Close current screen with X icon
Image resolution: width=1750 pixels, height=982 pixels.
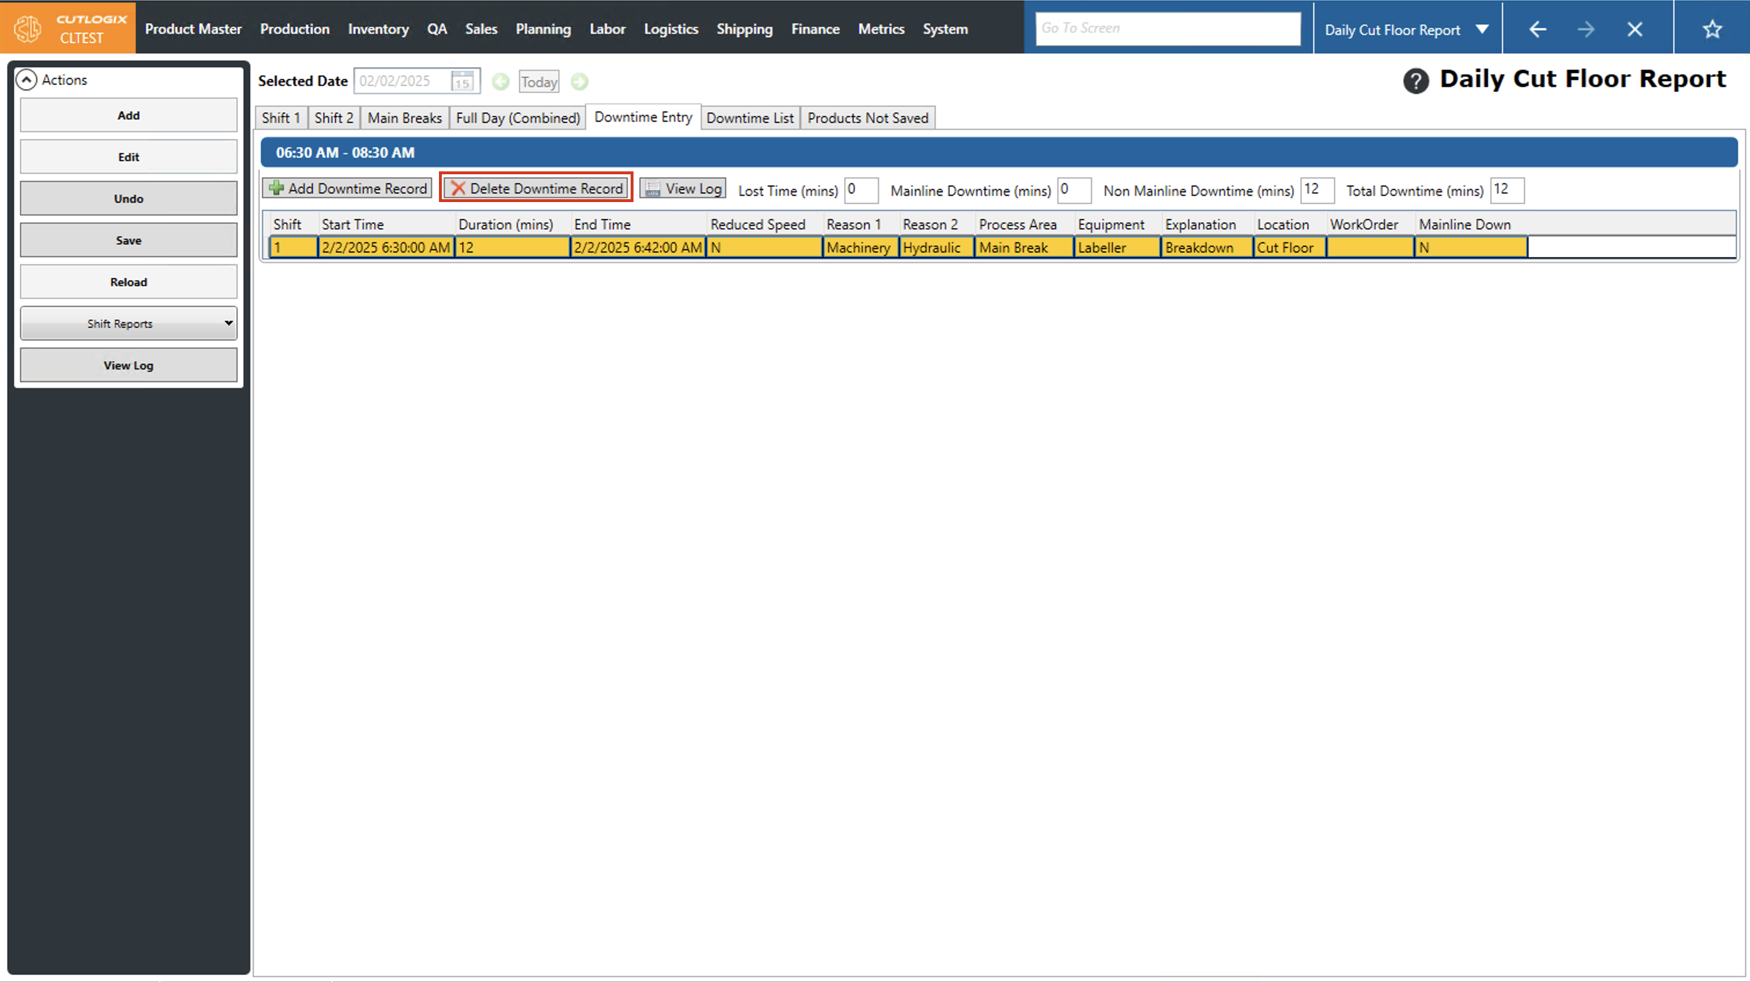pos(1635,29)
